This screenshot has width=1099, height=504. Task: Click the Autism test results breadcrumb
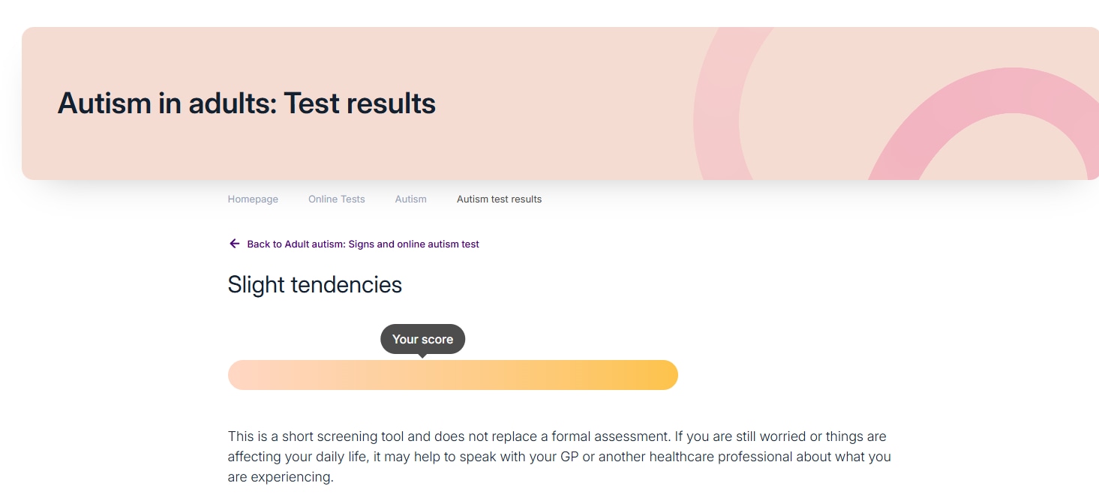[499, 199]
